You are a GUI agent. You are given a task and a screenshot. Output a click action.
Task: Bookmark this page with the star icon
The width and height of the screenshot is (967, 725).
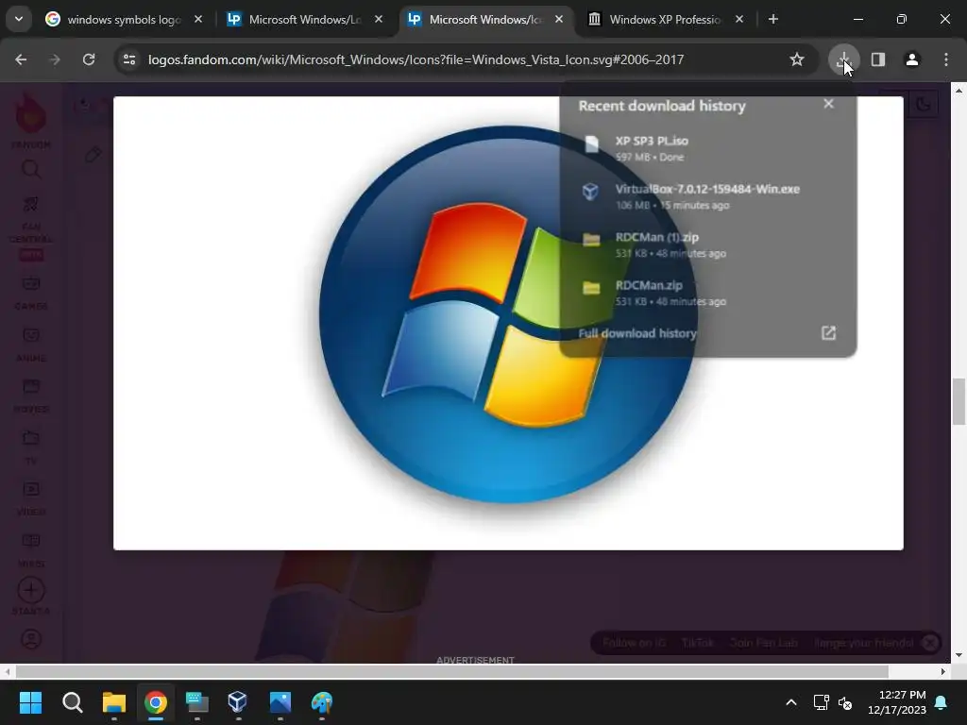pos(797,59)
